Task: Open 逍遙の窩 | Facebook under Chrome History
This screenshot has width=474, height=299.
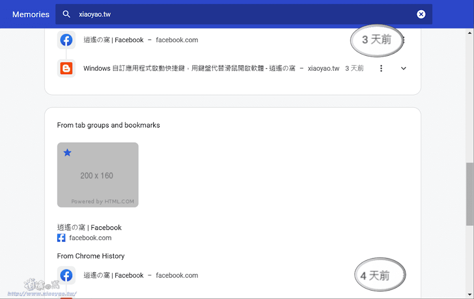Action: (x=113, y=275)
